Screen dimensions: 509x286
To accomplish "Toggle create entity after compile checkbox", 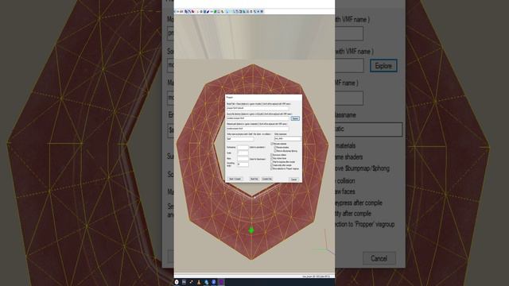I will pyautogui.click(x=271, y=165).
